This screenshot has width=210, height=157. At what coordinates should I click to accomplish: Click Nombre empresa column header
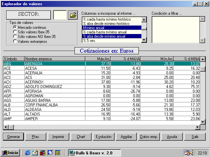[x=55, y=59]
